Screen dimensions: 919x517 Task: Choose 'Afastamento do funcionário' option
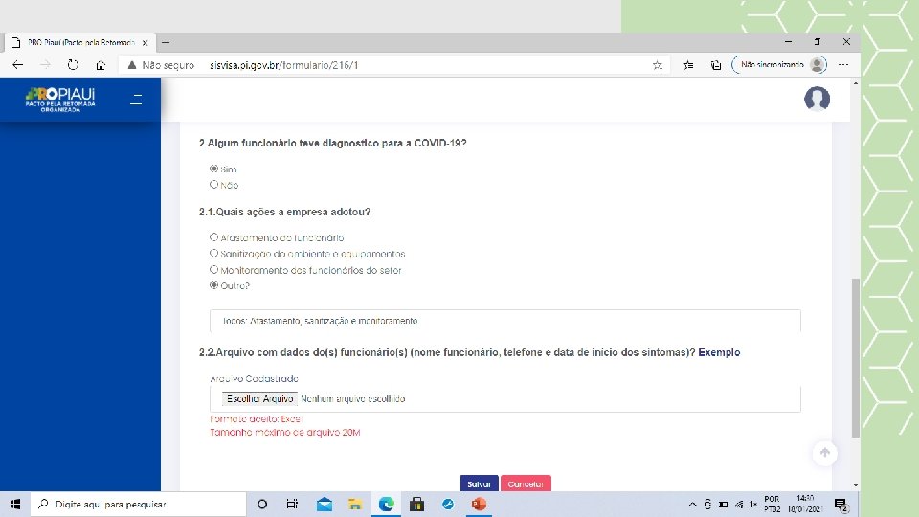click(213, 237)
